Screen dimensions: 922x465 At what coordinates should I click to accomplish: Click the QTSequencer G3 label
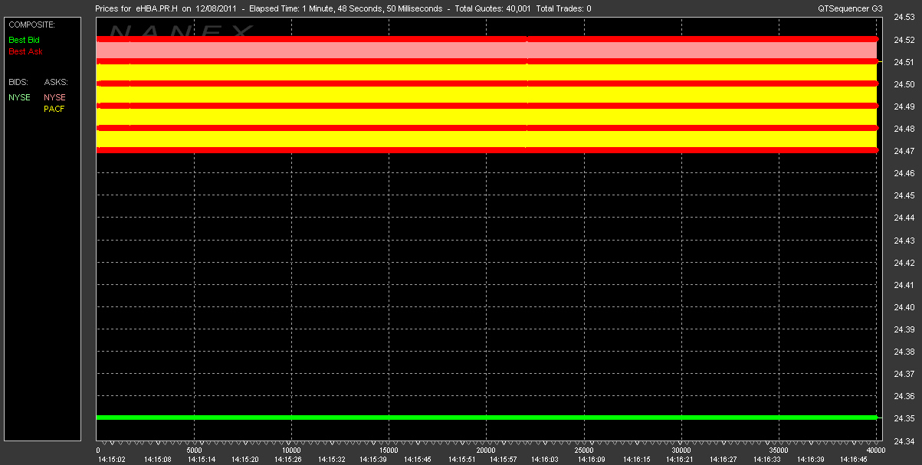click(850, 8)
